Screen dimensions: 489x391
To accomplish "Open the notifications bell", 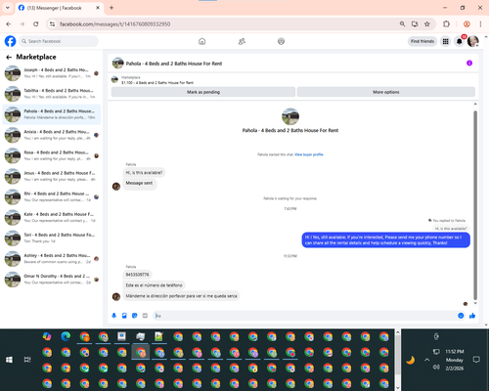I will tap(460, 41).
